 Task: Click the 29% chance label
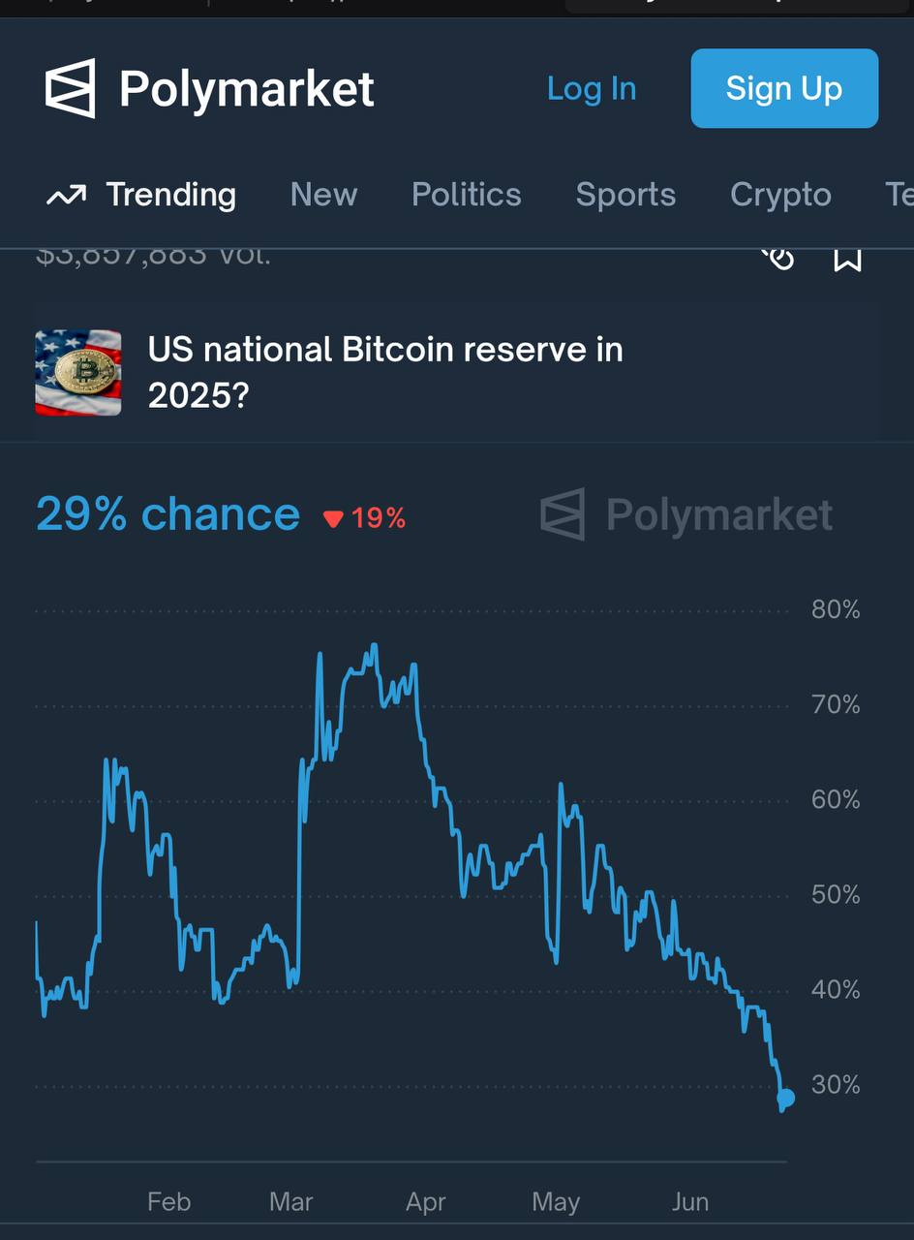point(167,514)
